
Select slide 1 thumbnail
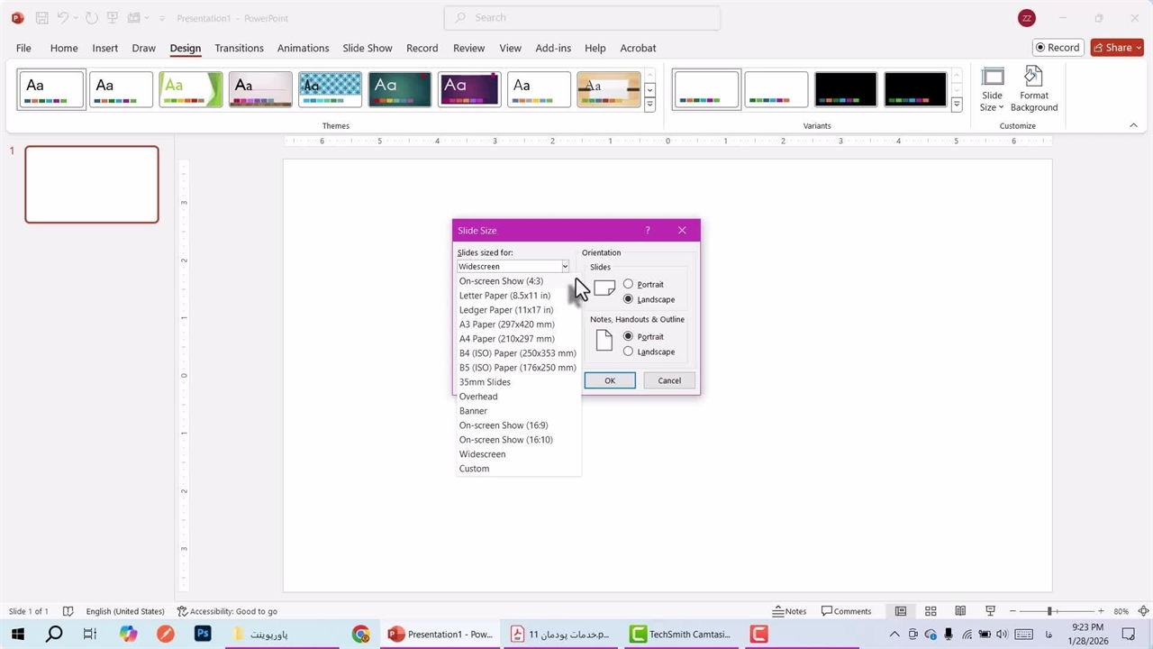pyautogui.click(x=92, y=185)
